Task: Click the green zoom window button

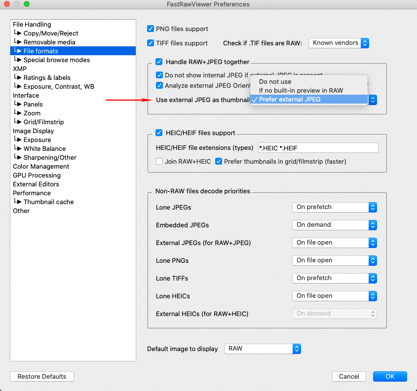Action: click(x=27, y=4)
